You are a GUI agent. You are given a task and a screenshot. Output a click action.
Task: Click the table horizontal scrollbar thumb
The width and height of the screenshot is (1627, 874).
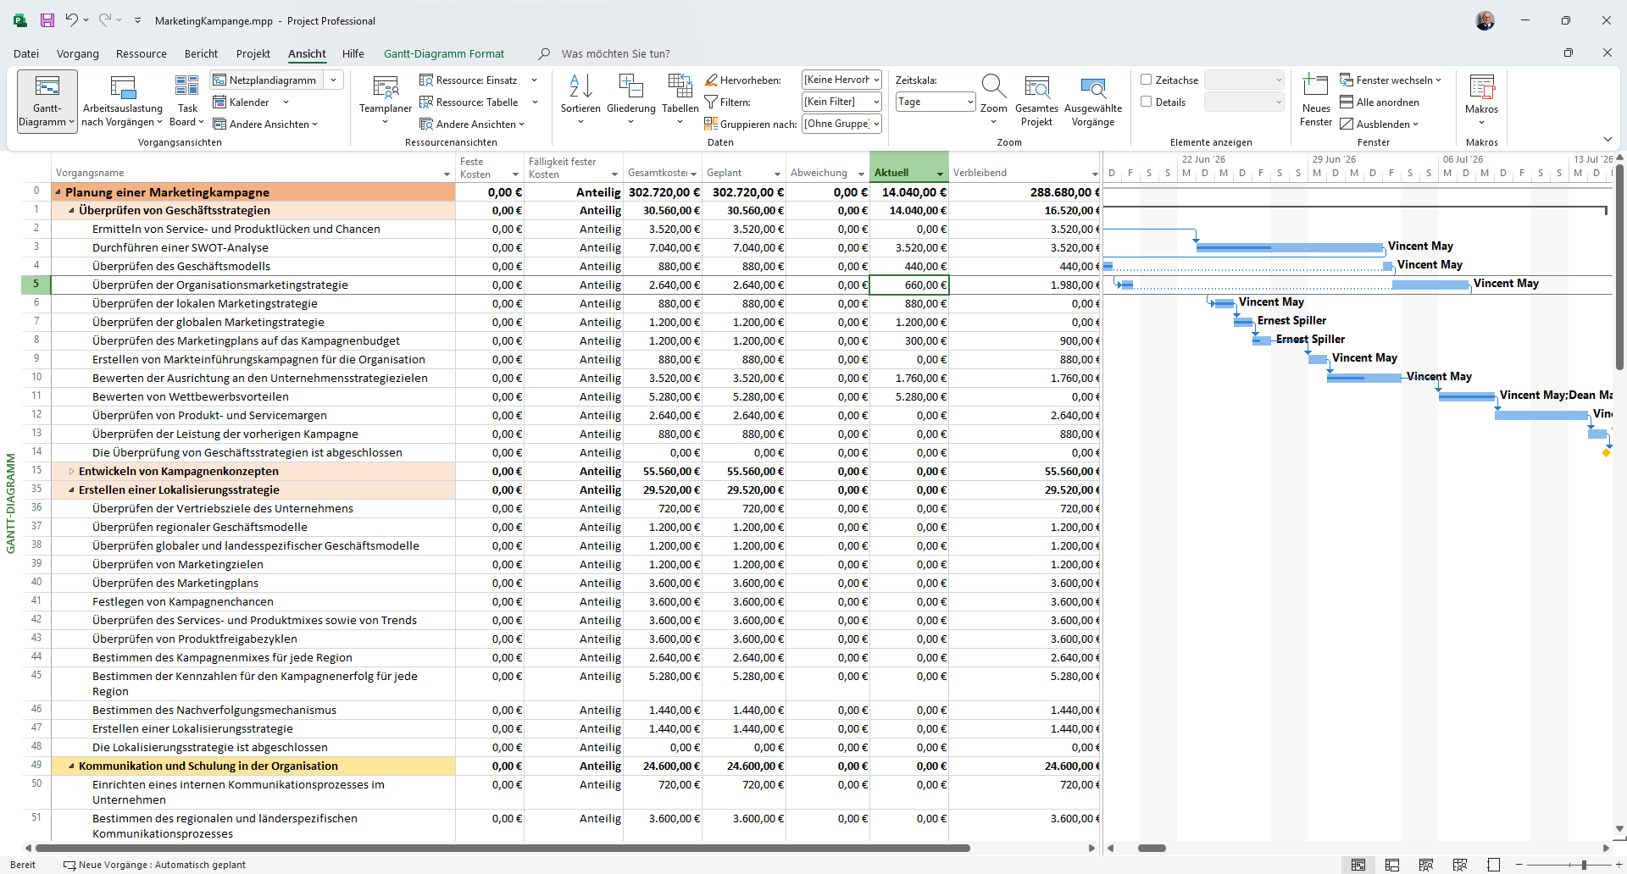point(503,848)
